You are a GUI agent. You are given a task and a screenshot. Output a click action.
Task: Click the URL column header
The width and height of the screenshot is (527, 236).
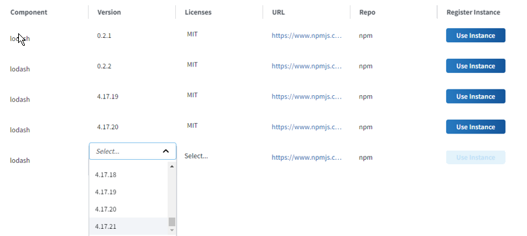pyautogui.click(x=278, y=12)
